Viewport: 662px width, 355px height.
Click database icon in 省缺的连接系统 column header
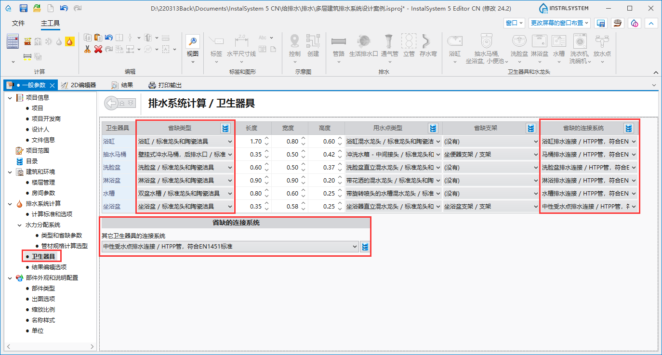pyautogui.click(x=628, y=128)
